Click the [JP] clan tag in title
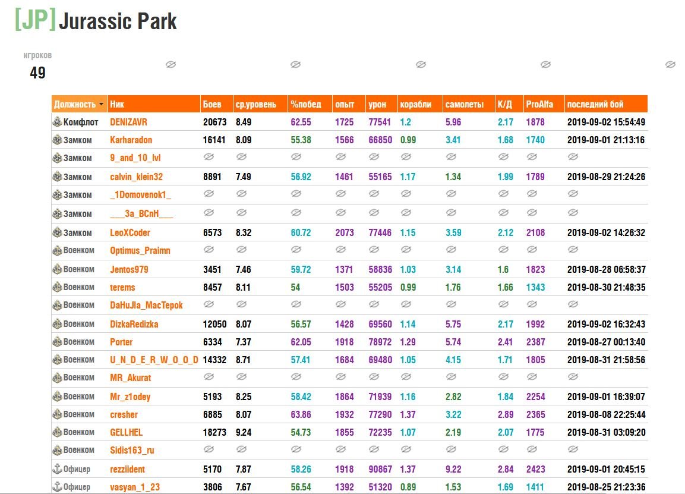The height and width of the screenshot is (494, 685). point(36,20)
